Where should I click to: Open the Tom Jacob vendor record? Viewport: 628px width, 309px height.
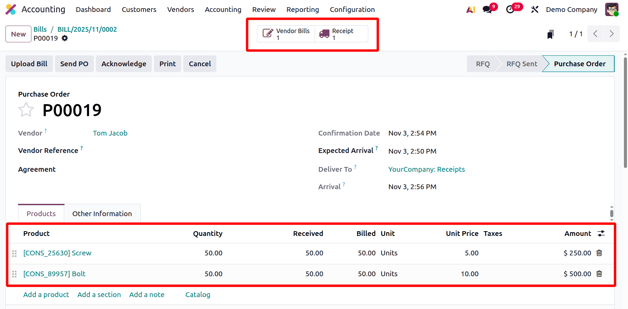click(x=110, y=133)
